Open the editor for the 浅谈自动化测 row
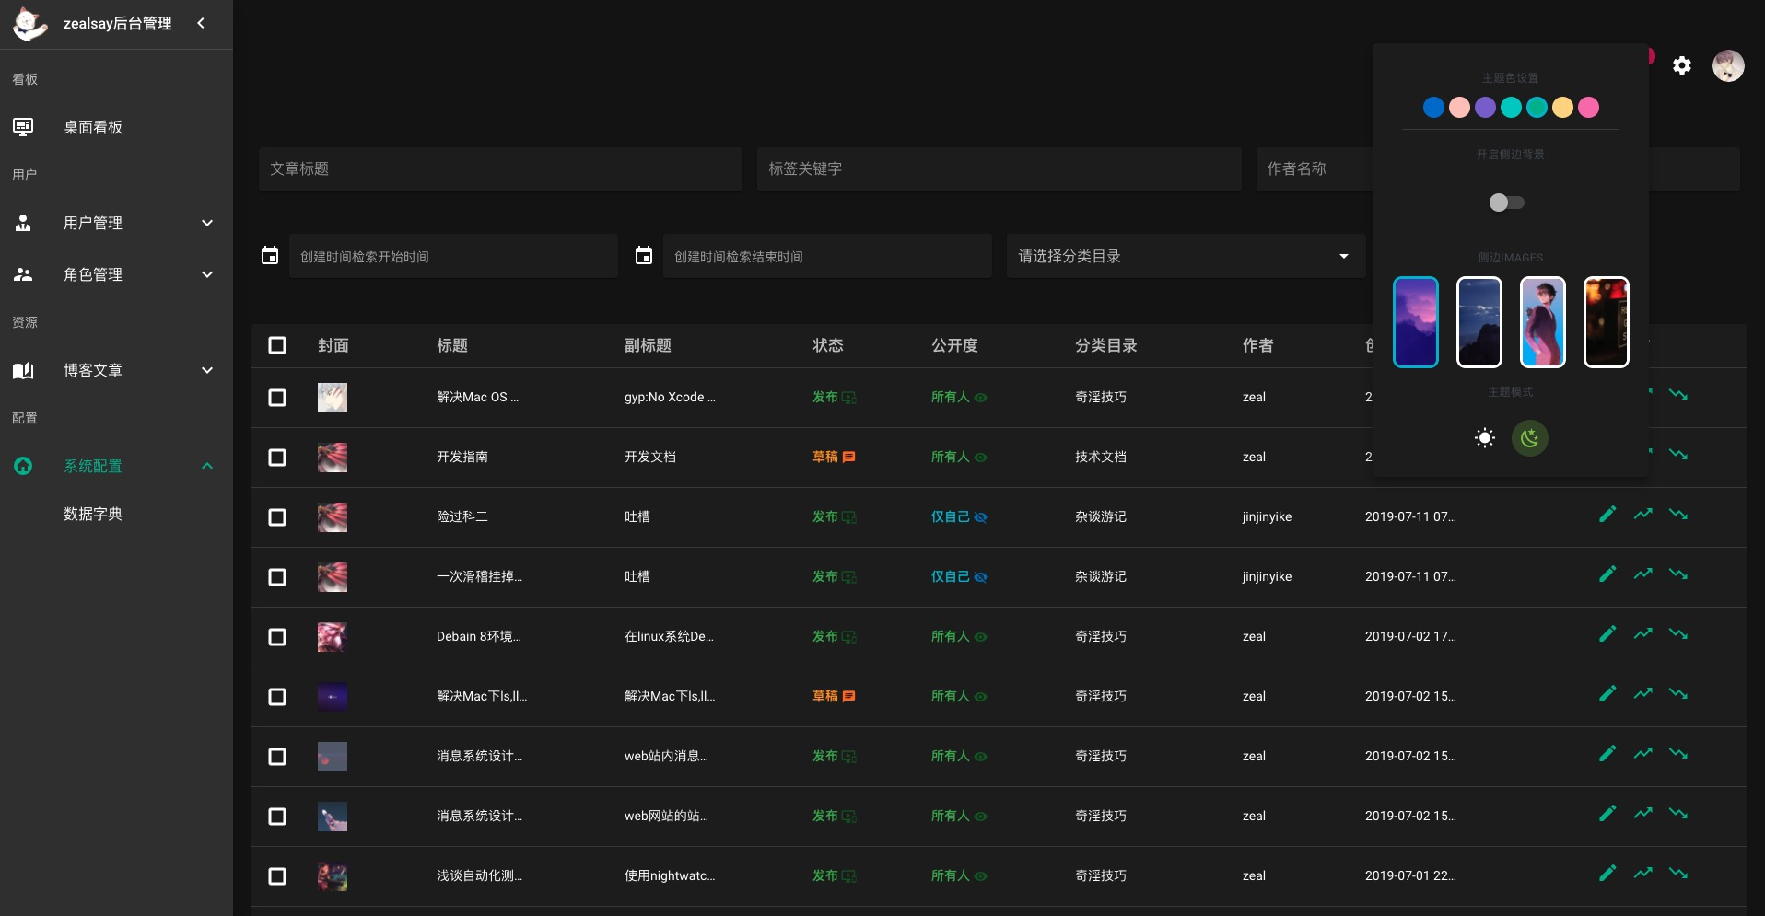 1607,873
